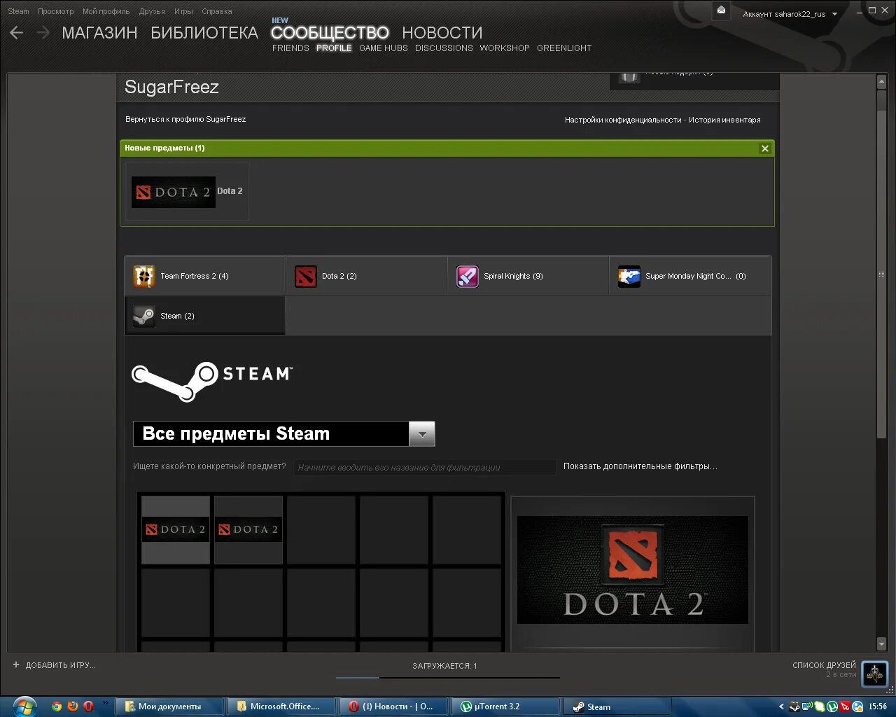Open the GAME HUBS sub-tab
Image resolution: width=896 pixels, height=717 pixels.
383,48
